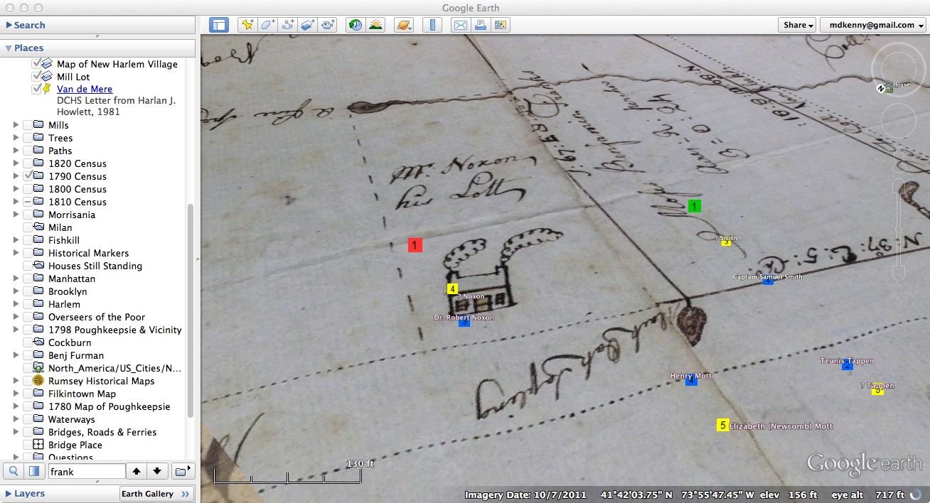Click the Add Image Overlay icon

308,25
